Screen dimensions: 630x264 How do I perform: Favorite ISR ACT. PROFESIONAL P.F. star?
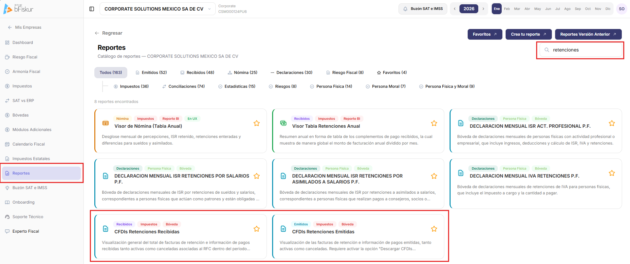(612, 123)
